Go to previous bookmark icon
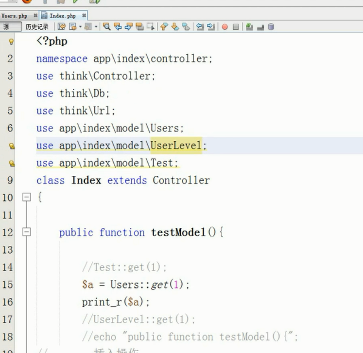 [164, 27]
